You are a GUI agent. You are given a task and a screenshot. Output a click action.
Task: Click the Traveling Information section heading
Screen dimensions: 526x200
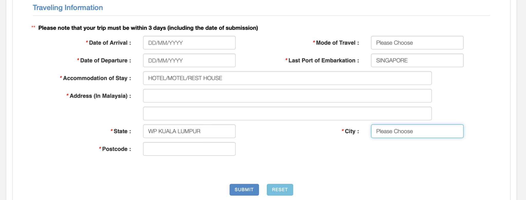(x=68, y=8)
